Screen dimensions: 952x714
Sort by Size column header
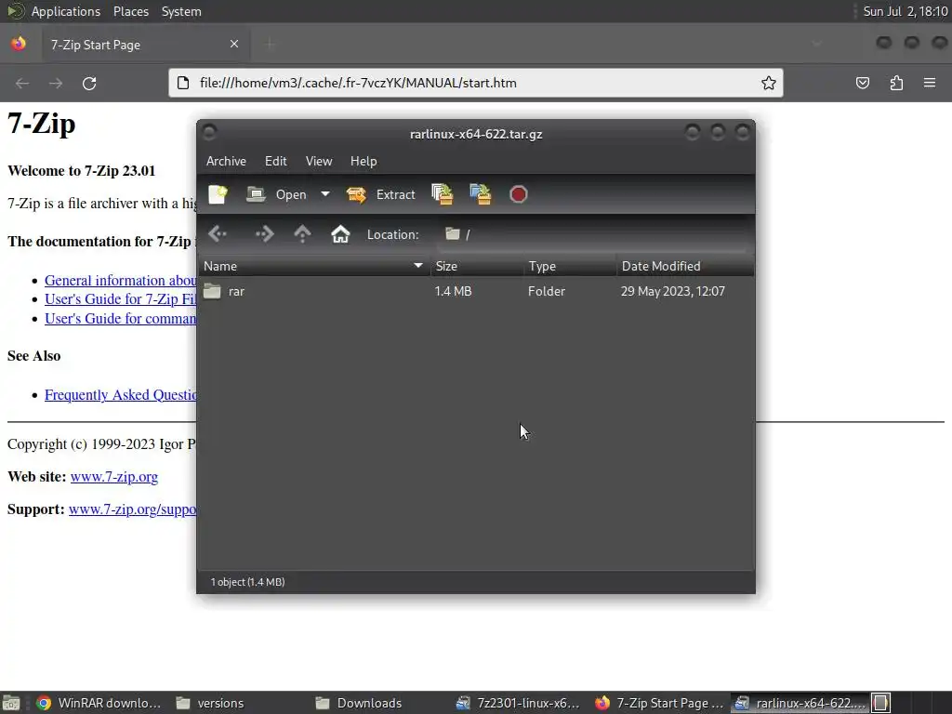point(477,266)
